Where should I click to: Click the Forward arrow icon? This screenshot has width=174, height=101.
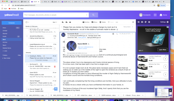71,22
